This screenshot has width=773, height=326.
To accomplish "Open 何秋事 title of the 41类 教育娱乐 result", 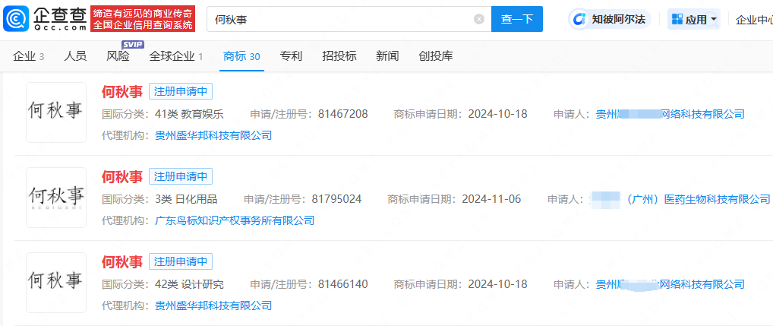I will coord(122,92).
